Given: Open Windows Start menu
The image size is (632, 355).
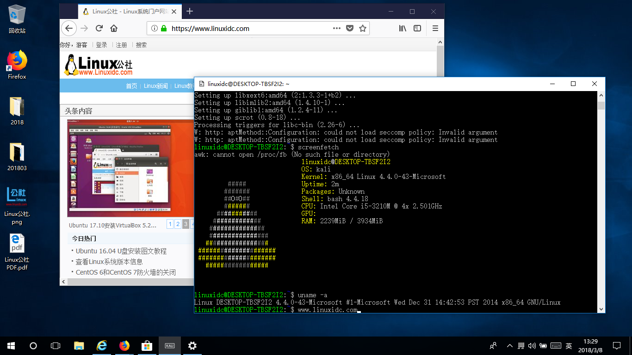Looking at the screenshot, I should 11,346.
